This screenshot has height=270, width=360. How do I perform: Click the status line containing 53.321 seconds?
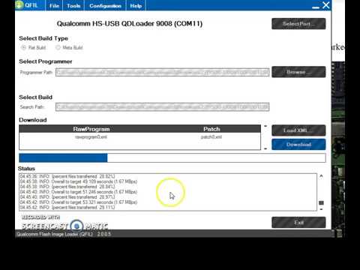(79, 202)
